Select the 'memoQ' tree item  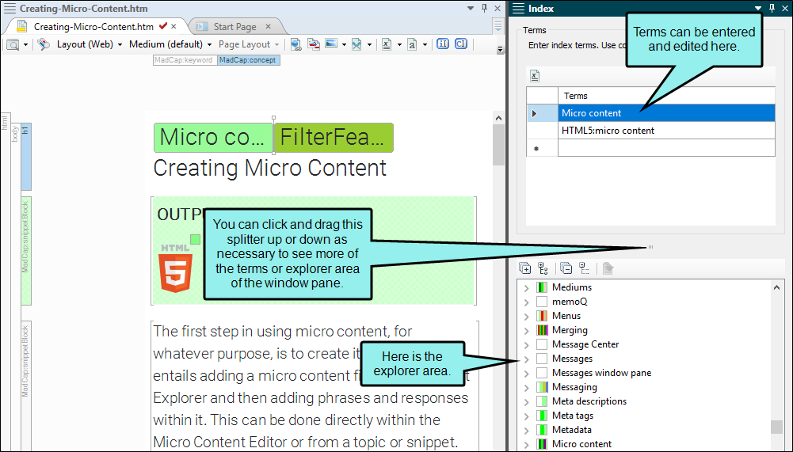[570, 302]
